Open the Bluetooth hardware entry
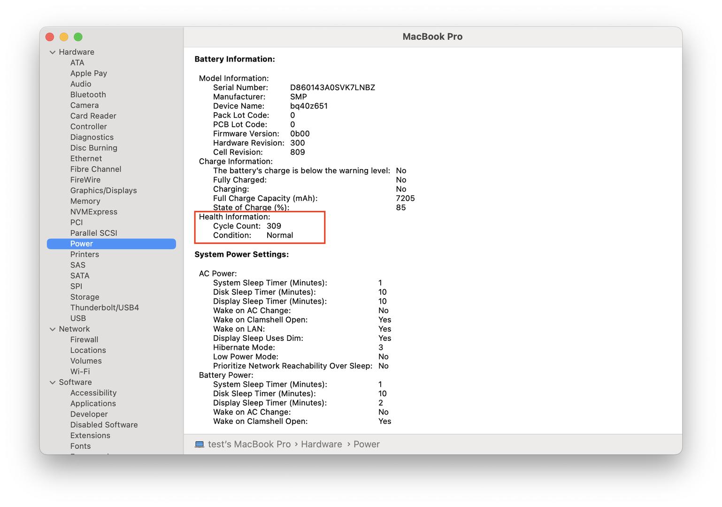The width and height of the screenshot is (722, 507). pyautogui.click(x=88, y=94)
